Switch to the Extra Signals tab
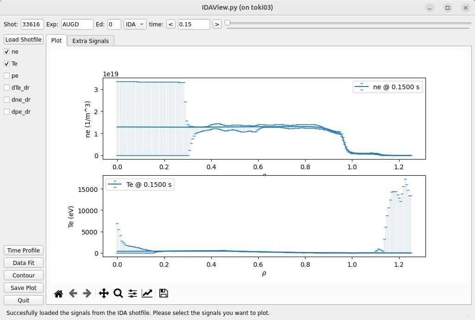 [90, 41]
